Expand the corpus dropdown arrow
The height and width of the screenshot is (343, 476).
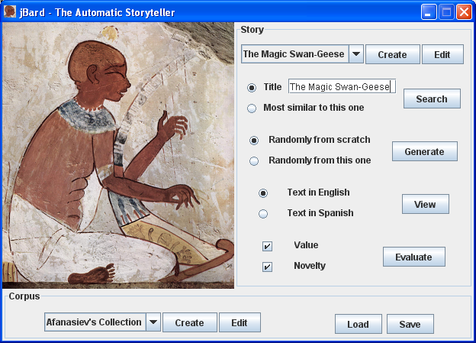pyautogui.click(x=153, y=322)
